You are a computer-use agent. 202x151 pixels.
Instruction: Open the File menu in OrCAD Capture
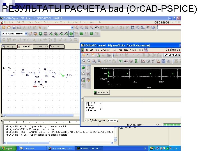pyautogui.click(x=6, y=22)
